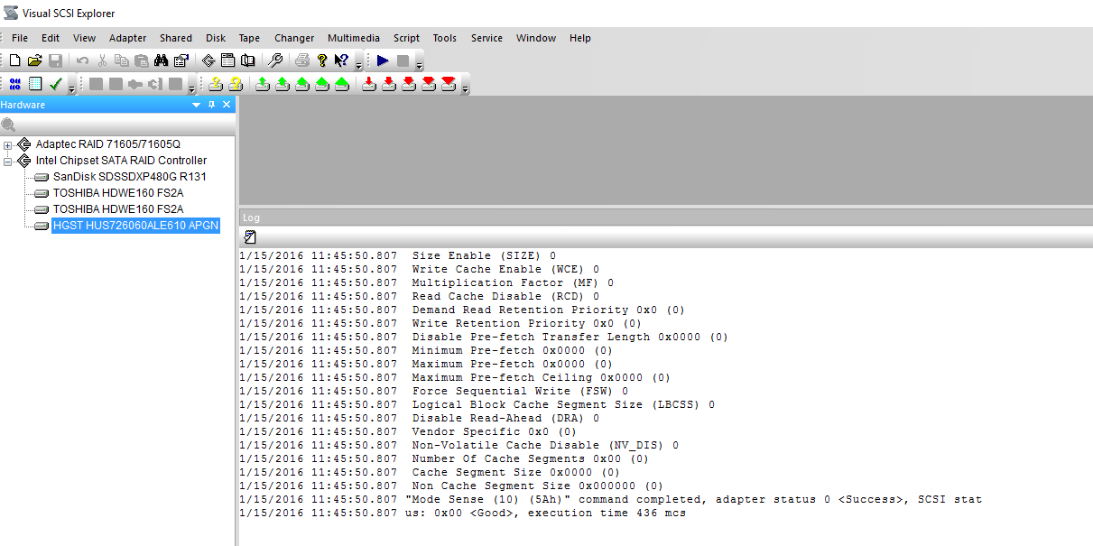The height and width of the screenshot is (546, 1093).
Task: Click the leftmost green up-arrow drive icon
Action: click(x=262, y=84)
